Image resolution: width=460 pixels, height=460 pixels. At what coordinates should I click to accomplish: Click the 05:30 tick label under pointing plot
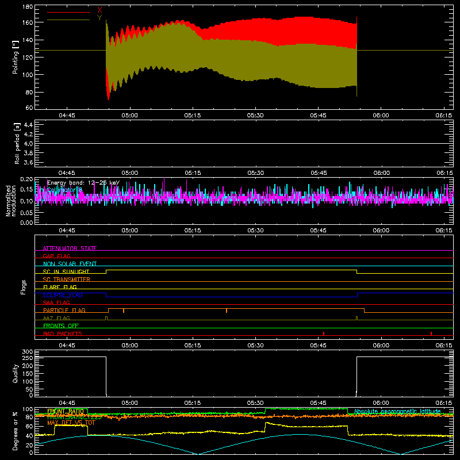(255, 116)
